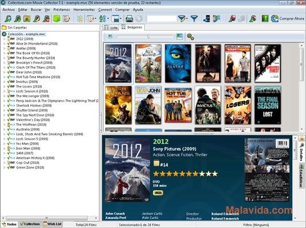Click the thumbnail size slider handle

pos(149,37)
